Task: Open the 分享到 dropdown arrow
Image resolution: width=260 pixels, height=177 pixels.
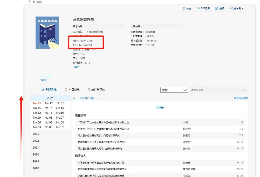Action: tap(243, 9)
